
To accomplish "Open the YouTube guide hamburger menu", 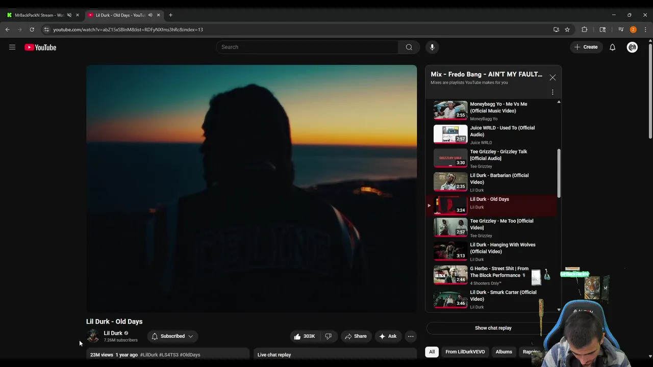I will point(12,47).
